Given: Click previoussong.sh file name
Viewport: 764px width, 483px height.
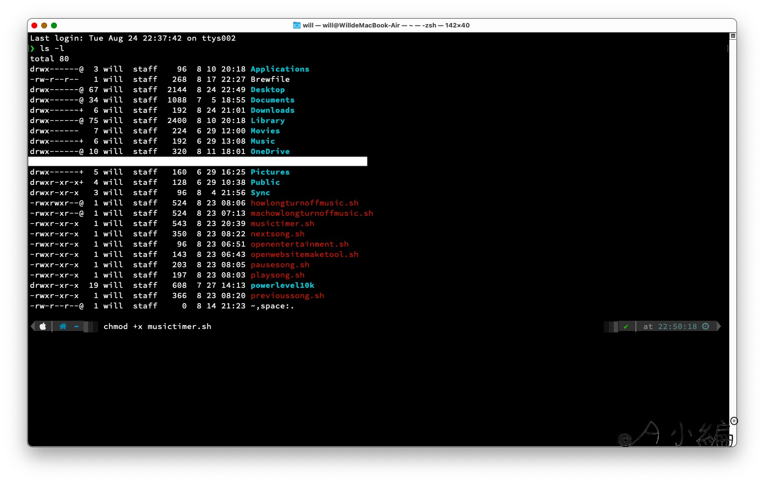Looking at the screenshot, I should click(x=287, y=296).
